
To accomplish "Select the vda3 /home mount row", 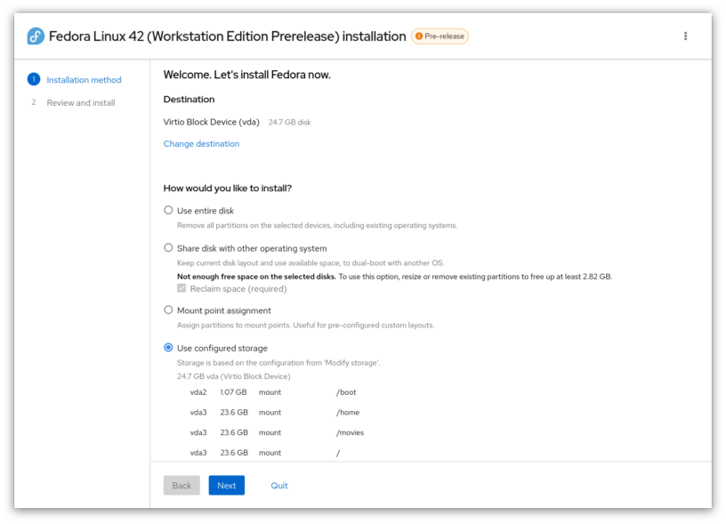I will pos(267,412).
